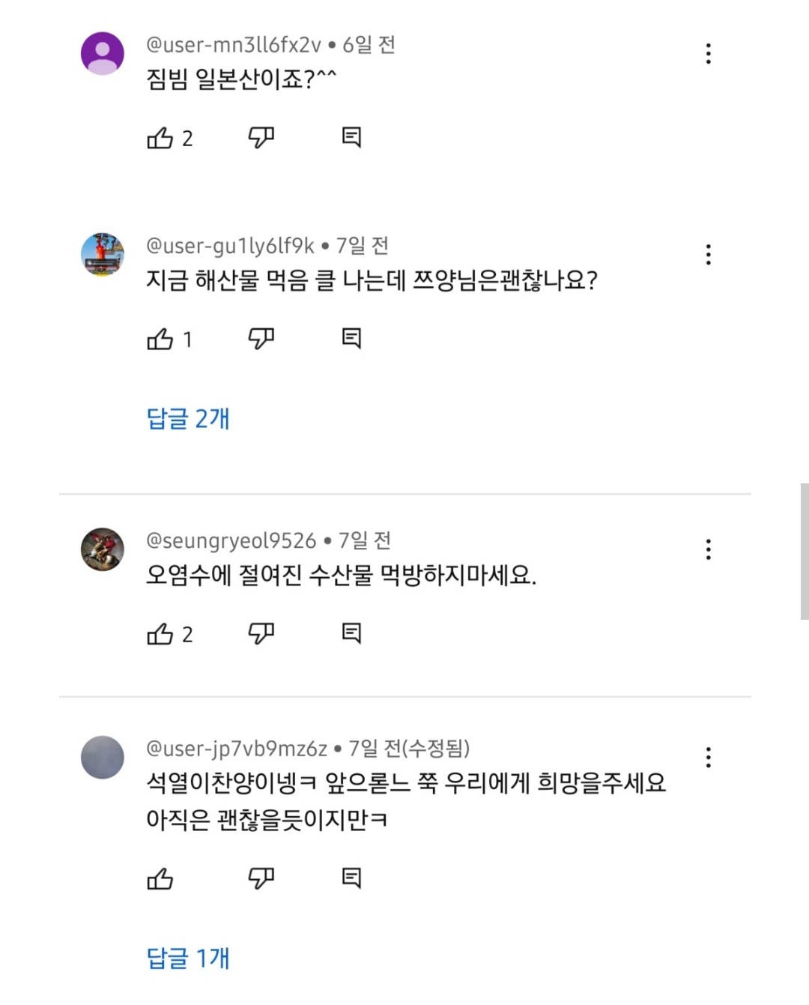This screenshot has width=809, height=1005.
Task: Like the comment by @user-mn3ll6fx2v
Action: pos(160,138)
